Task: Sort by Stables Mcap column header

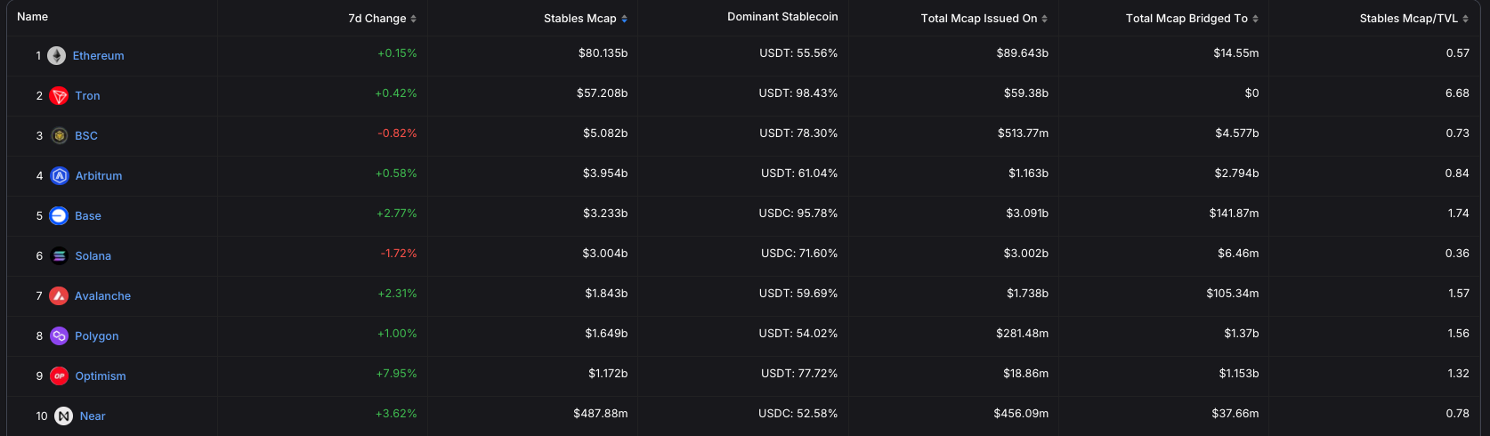Action: (x=585, y=19)
